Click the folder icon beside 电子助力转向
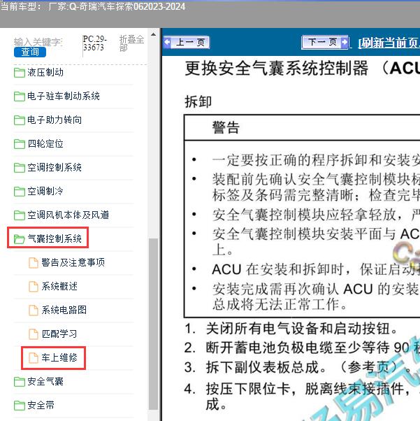 tap(20, 120)
